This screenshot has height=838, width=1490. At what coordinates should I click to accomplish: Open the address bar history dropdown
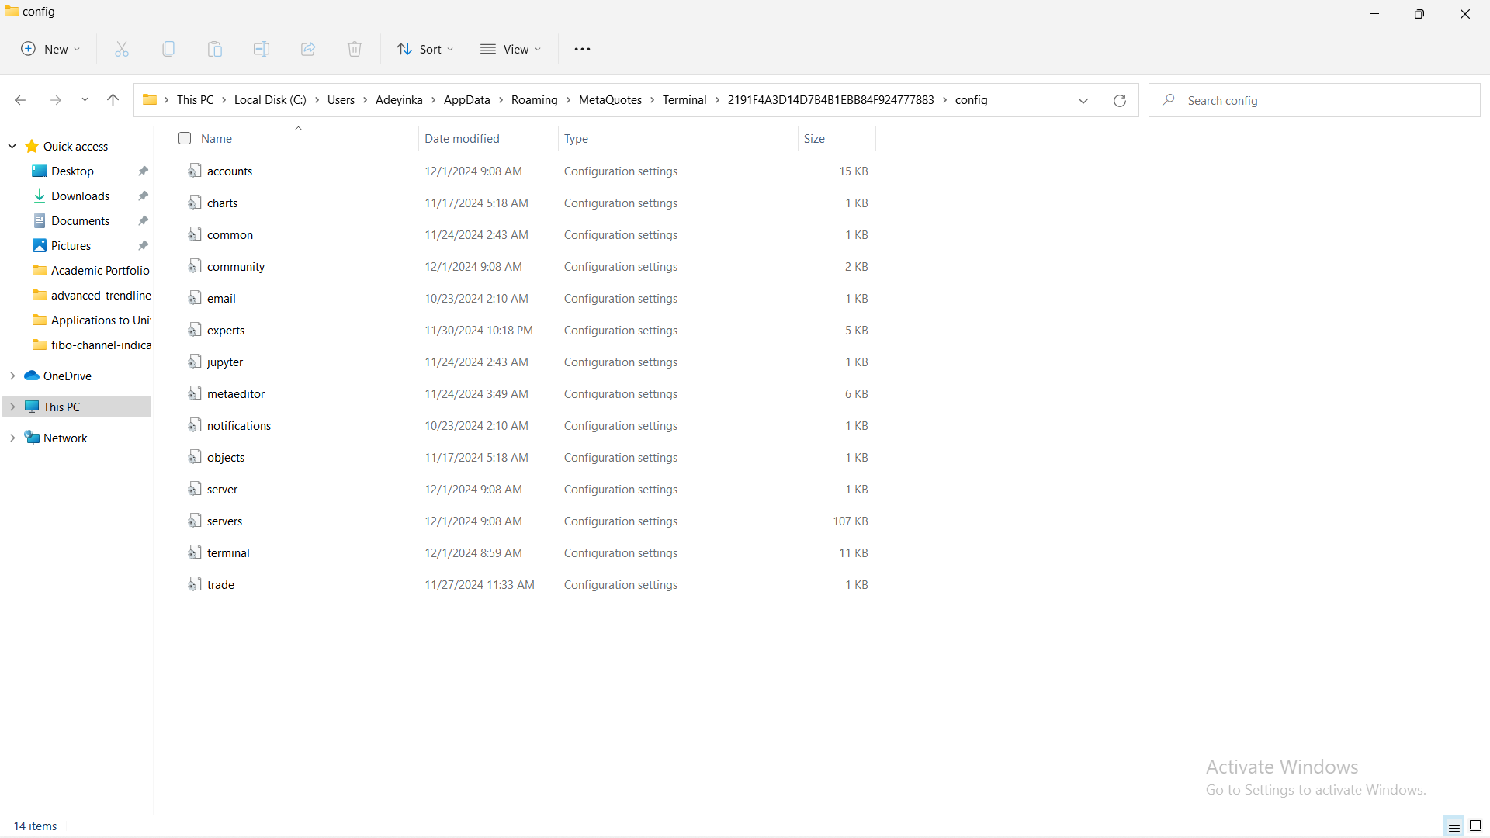1083,100
